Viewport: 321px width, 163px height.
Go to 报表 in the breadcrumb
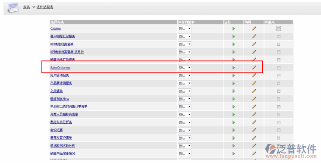[x=26, y=7]
